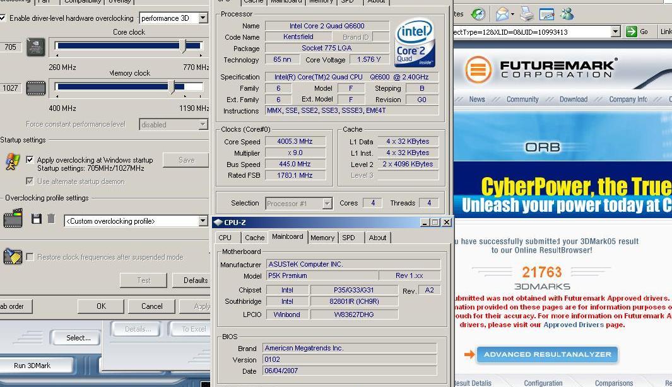Click the green Go arrow button

631,32
